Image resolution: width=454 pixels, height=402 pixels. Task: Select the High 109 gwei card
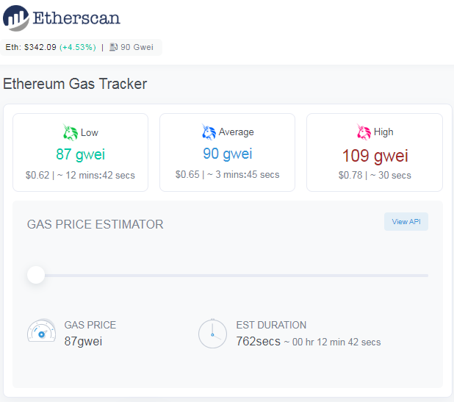tap(375, 152)
